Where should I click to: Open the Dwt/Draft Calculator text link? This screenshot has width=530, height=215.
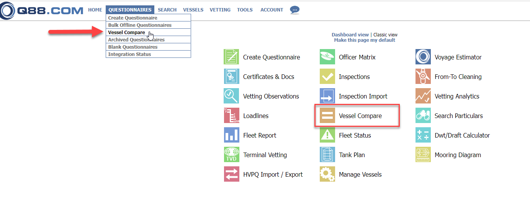click(462, 135)
